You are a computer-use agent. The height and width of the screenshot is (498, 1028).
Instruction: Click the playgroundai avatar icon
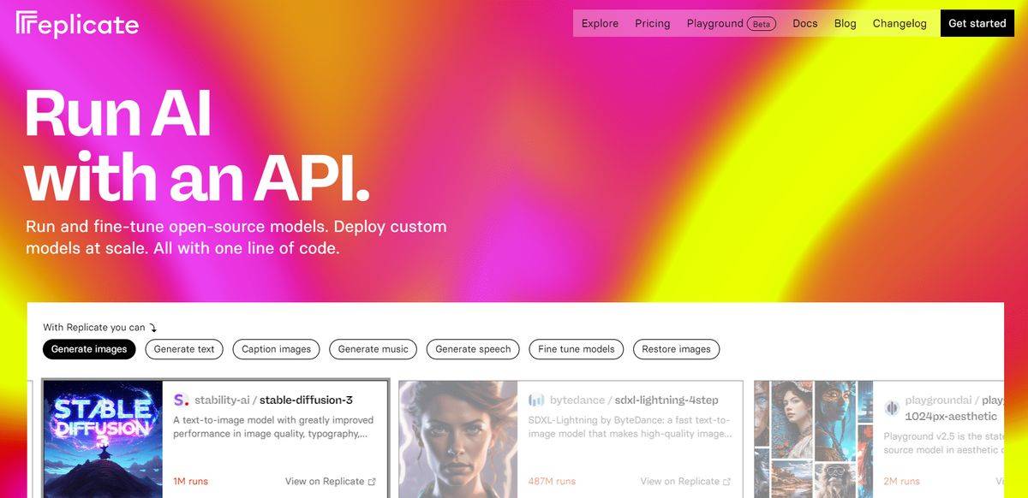[x=891, y=408]
